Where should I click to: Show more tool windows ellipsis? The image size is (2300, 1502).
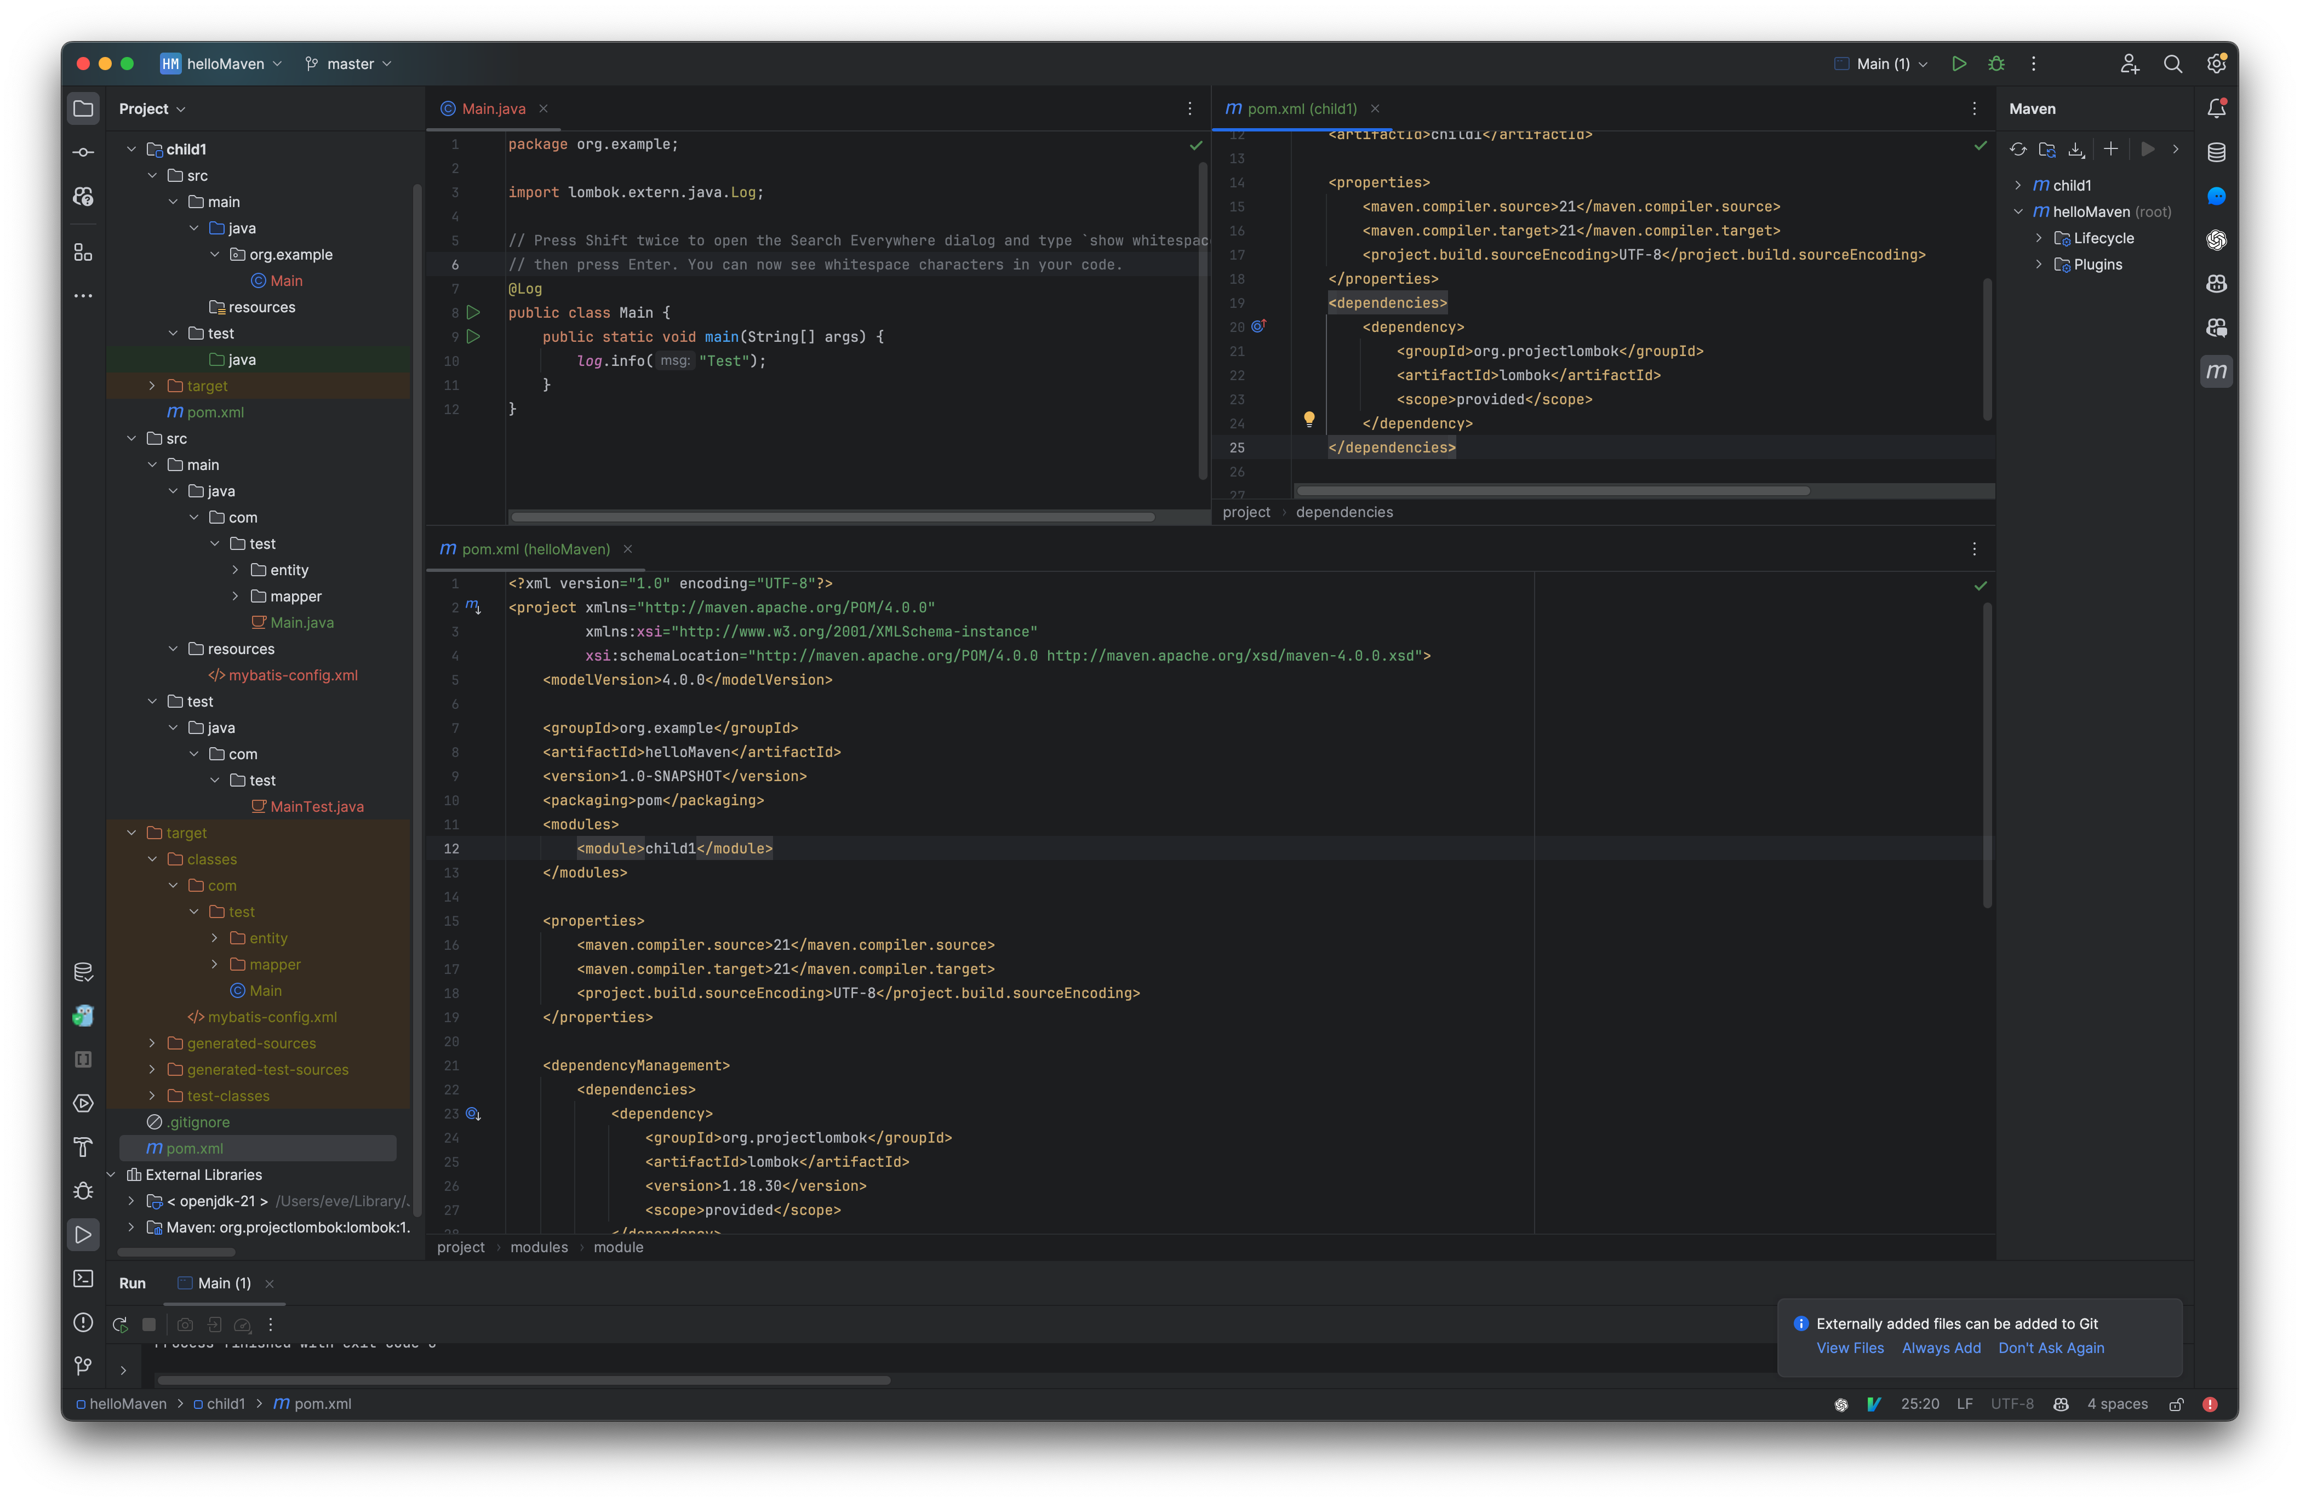pyautogui.click(x=84, y=296)
